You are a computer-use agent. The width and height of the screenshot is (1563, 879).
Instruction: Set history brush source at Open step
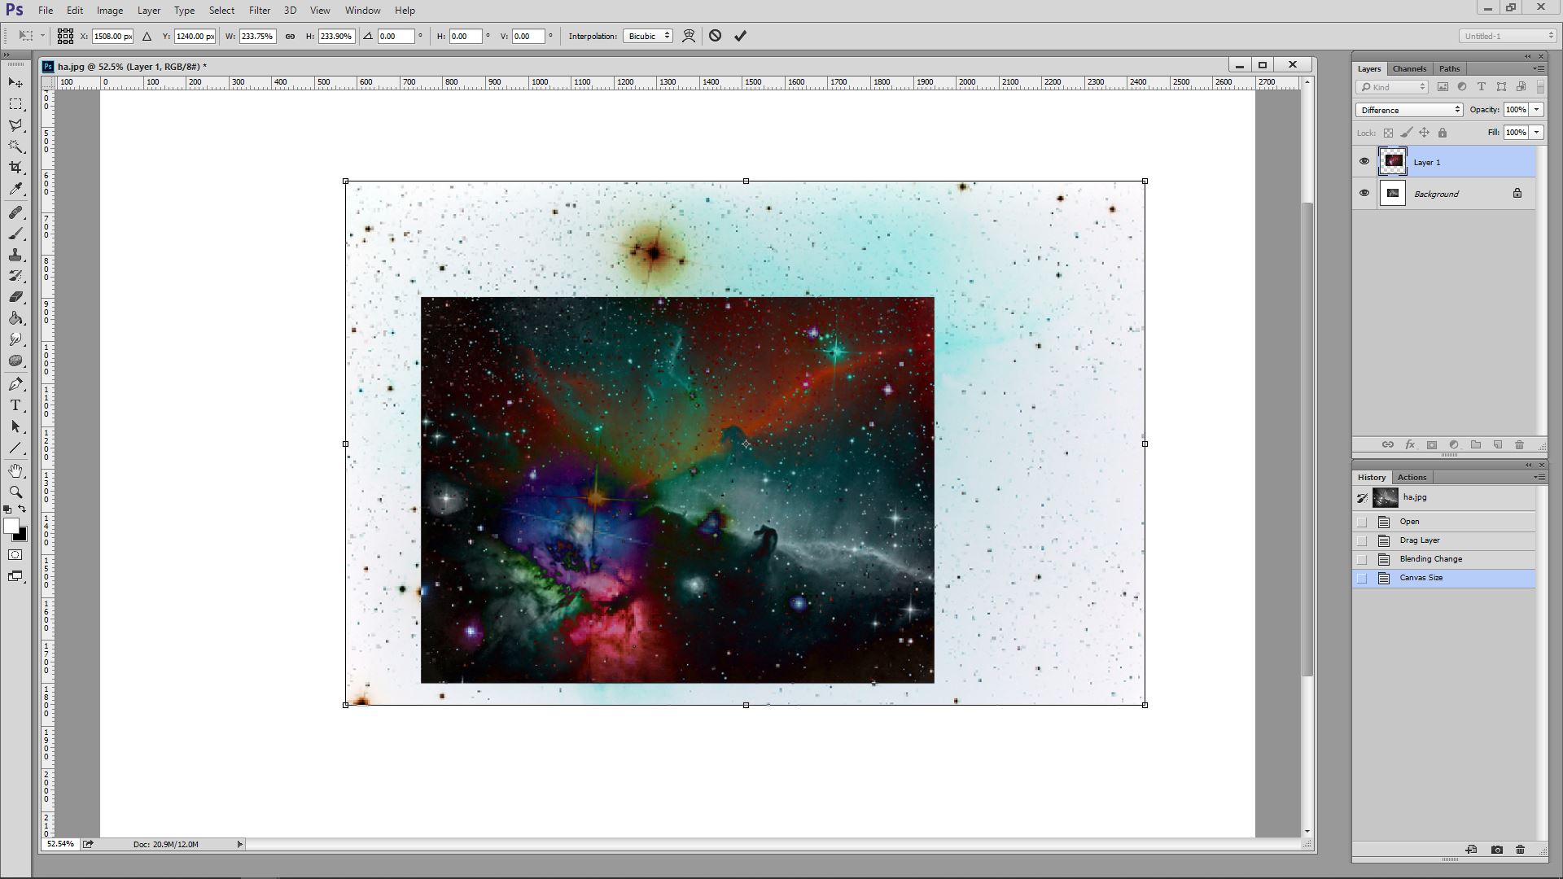tap(1362, 522)
